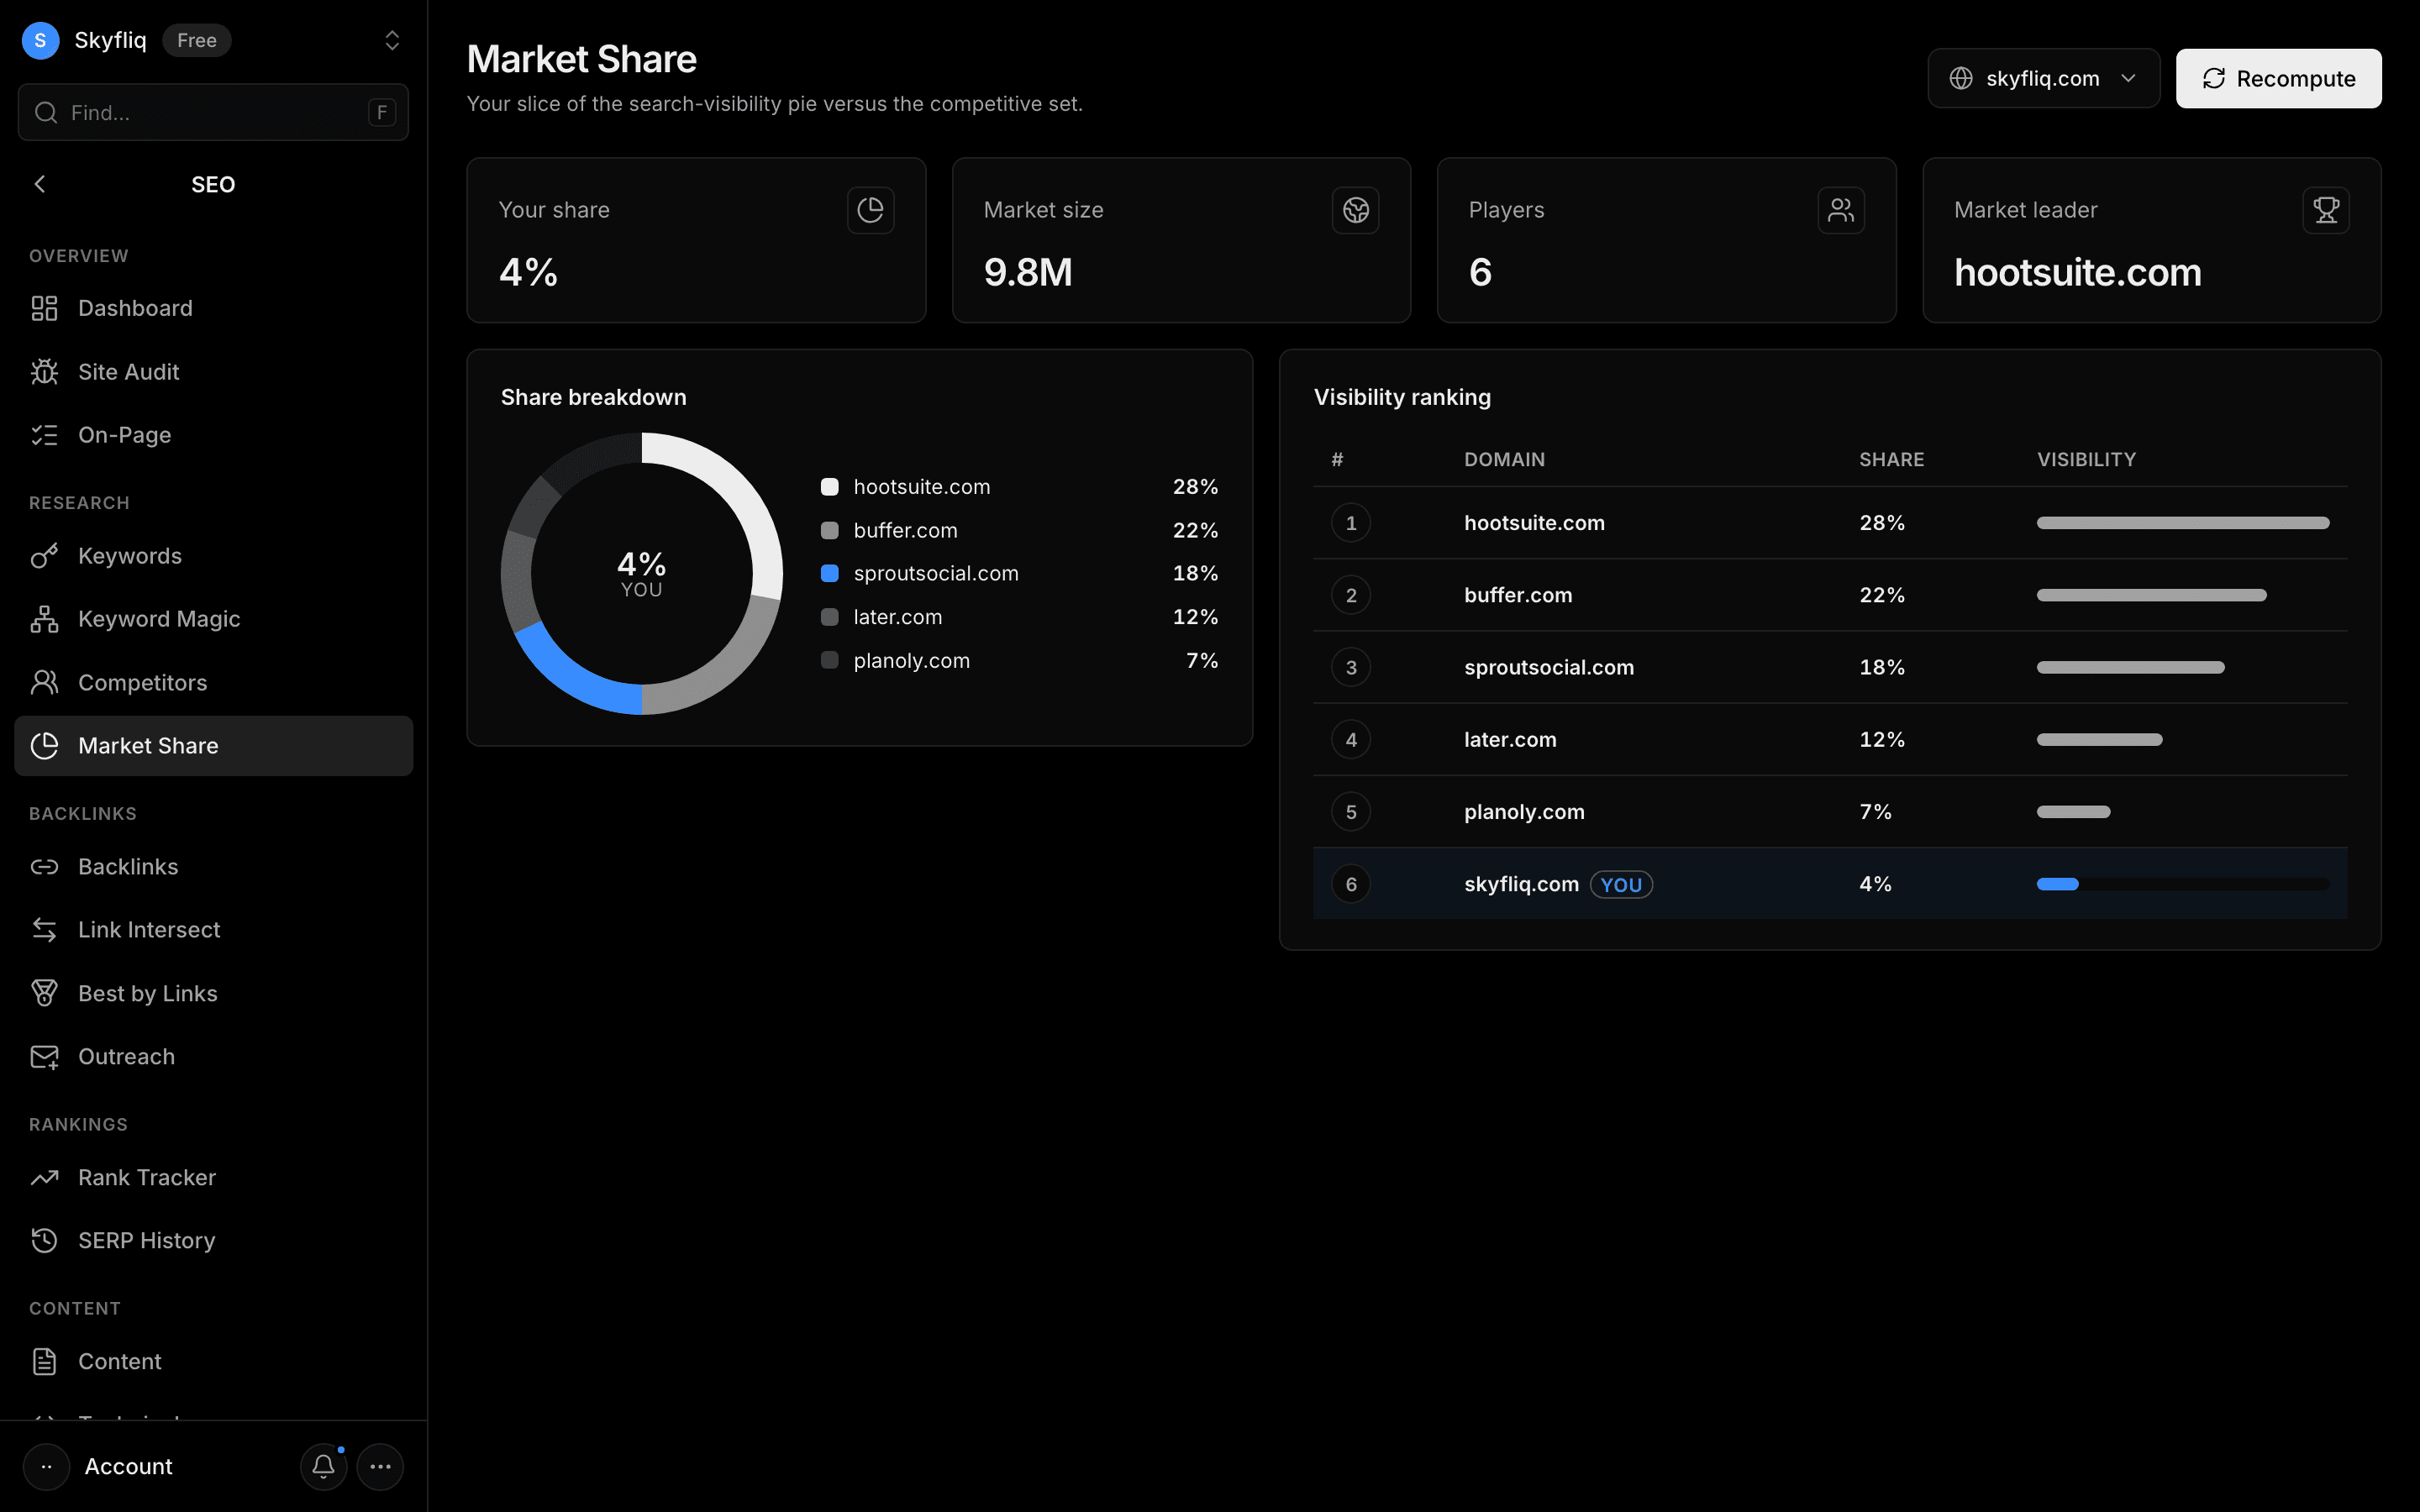Click the Skyfliq avatar logo

(x=40, y=40)
